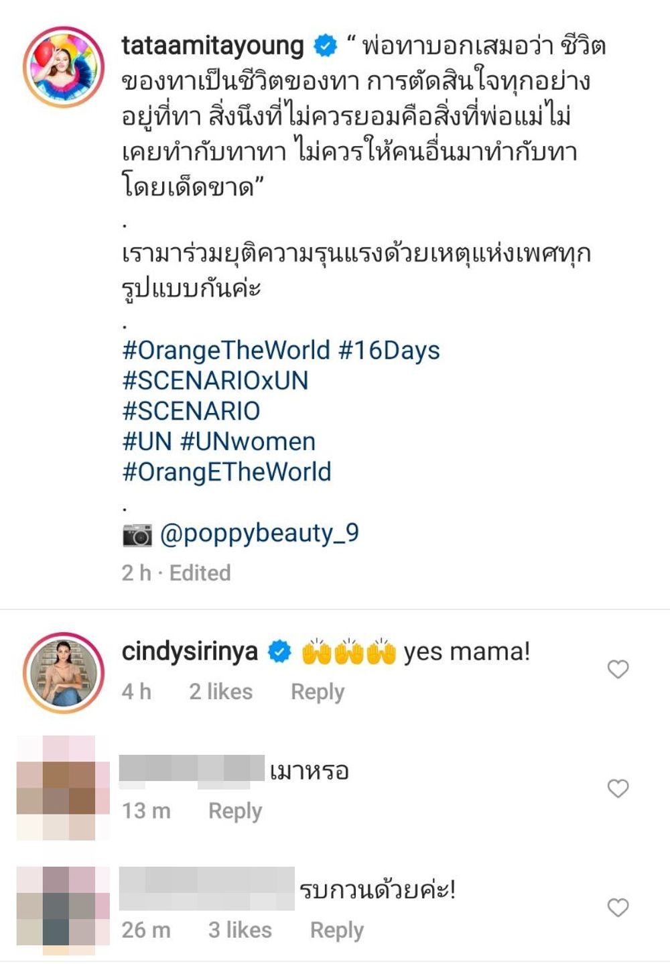Open the #OrangeTheWorld hashtag
670x964 pixels.
point(226,351)
